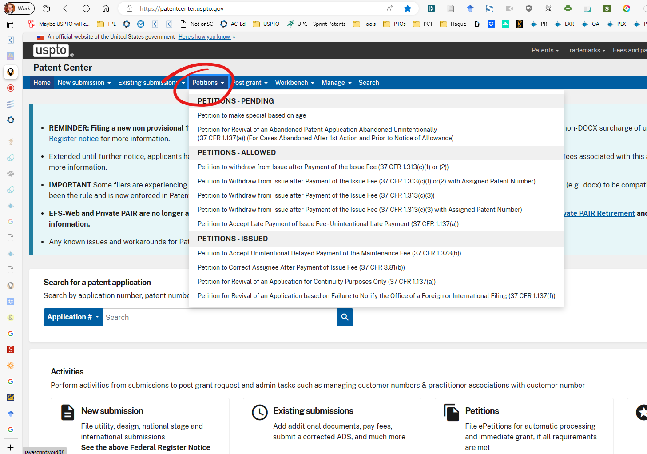
Task: Click the Home navigation tab
Action: click(42, 83)
